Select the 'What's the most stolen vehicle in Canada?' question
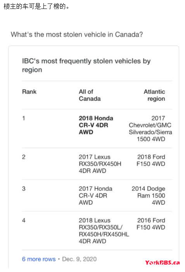 pyautogui.click(x=77, y=34)
